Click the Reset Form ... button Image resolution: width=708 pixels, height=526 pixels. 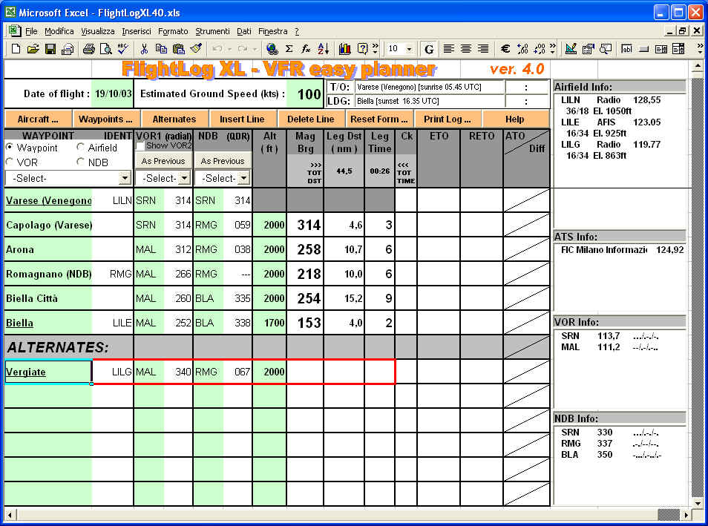pyautogui.click(x=378, y=119)
